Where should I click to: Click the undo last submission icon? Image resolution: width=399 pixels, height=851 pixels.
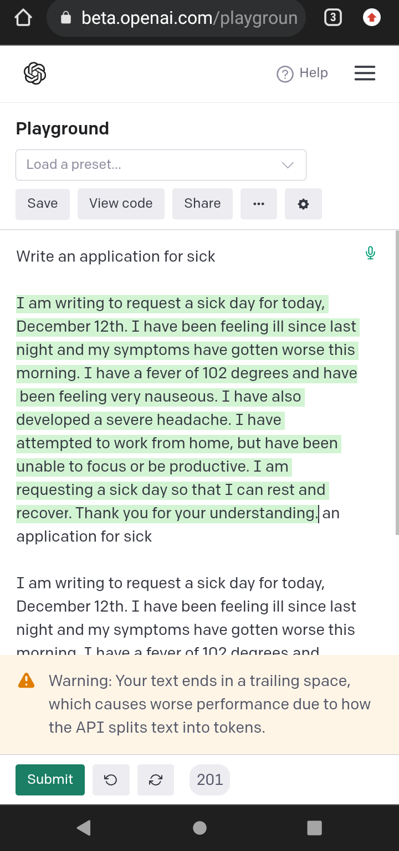point(111,780)
